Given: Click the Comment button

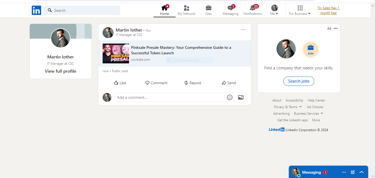Looking at the screenshot, I should pos(157,83).
